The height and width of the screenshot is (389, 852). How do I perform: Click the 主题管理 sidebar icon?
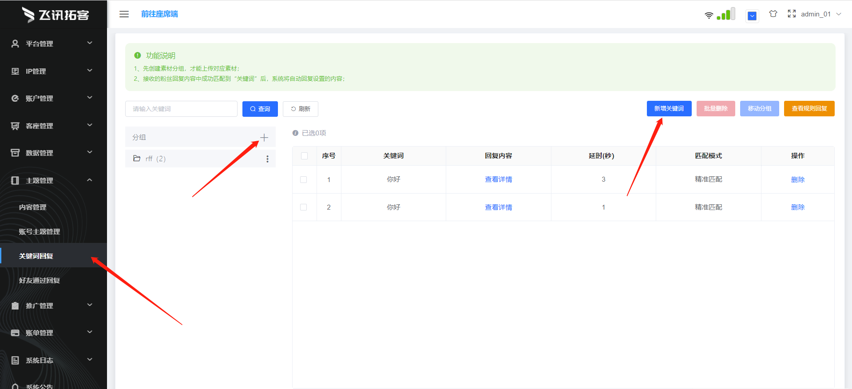15,180
